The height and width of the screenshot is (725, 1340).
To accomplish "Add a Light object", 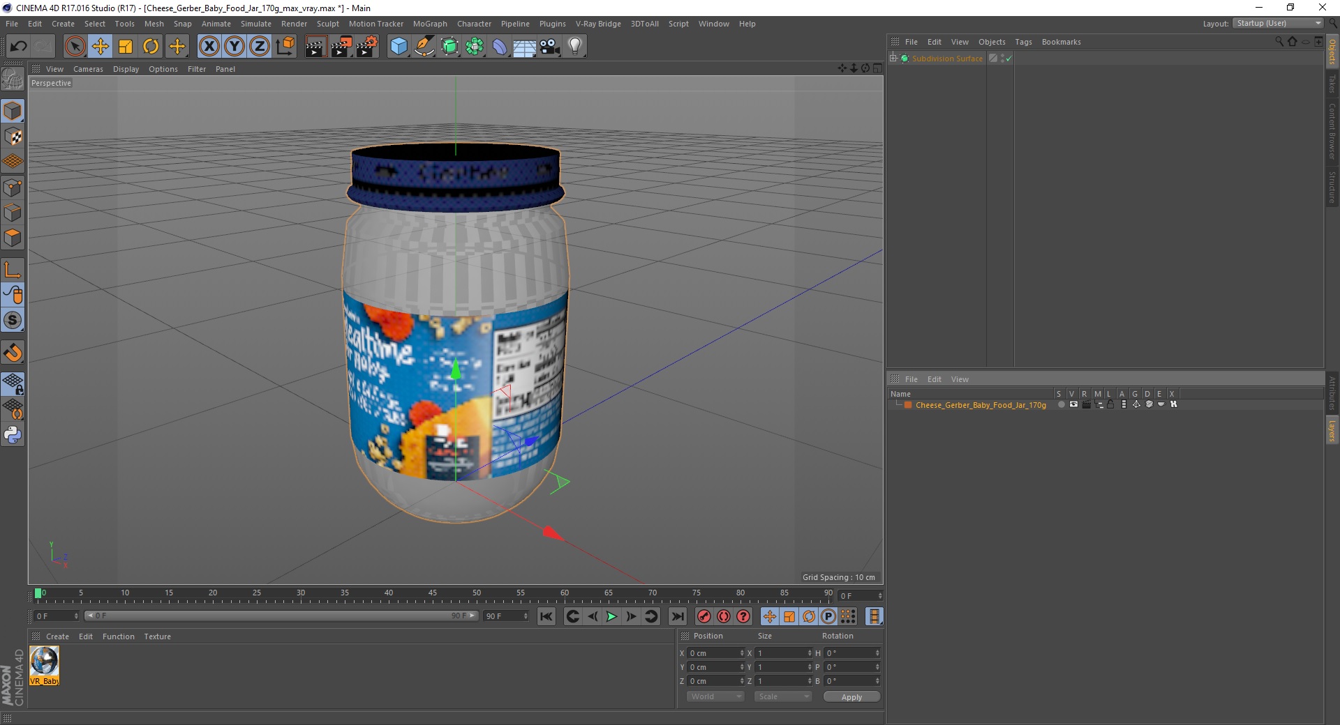I will [575, 47].
